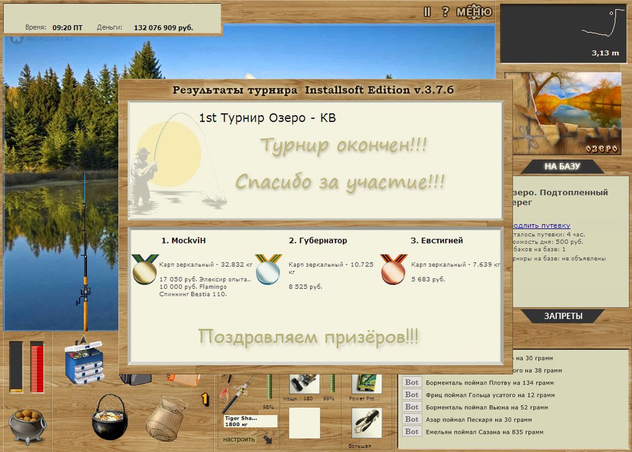
Task: Open the fish keep net
Action: [x=165, y=419]
